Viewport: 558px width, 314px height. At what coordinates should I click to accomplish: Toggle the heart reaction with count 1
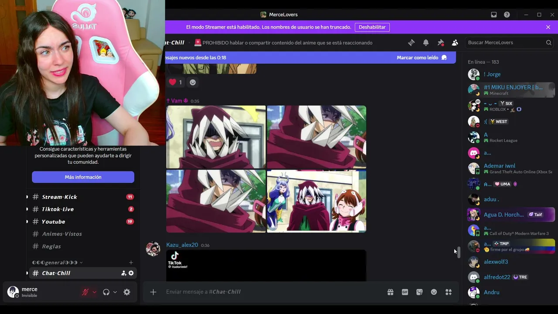[x=176, y=82]
